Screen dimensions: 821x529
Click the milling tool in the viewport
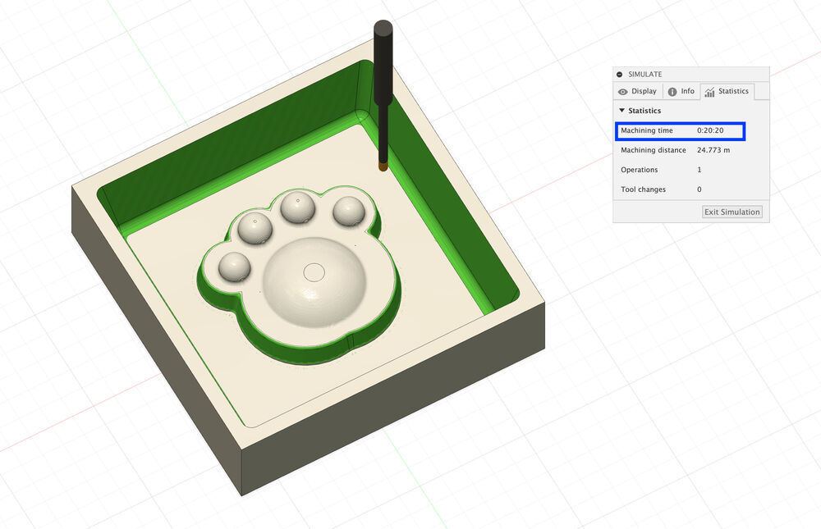pos(383,95)
